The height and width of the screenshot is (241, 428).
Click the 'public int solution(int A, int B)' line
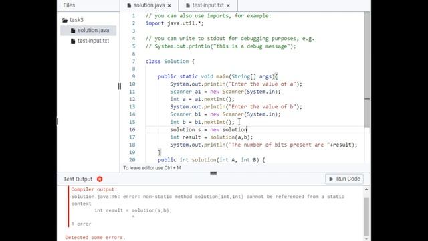pos(211,160)
